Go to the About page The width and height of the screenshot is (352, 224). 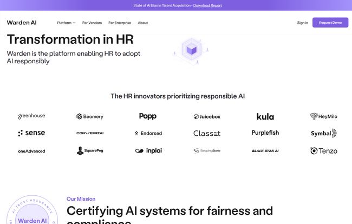coord(142,23)
